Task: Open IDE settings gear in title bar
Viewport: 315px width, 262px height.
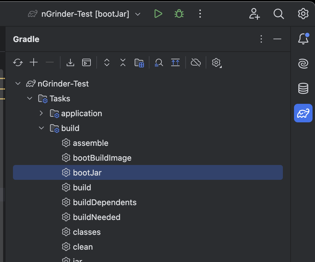Action: point(303,14)
